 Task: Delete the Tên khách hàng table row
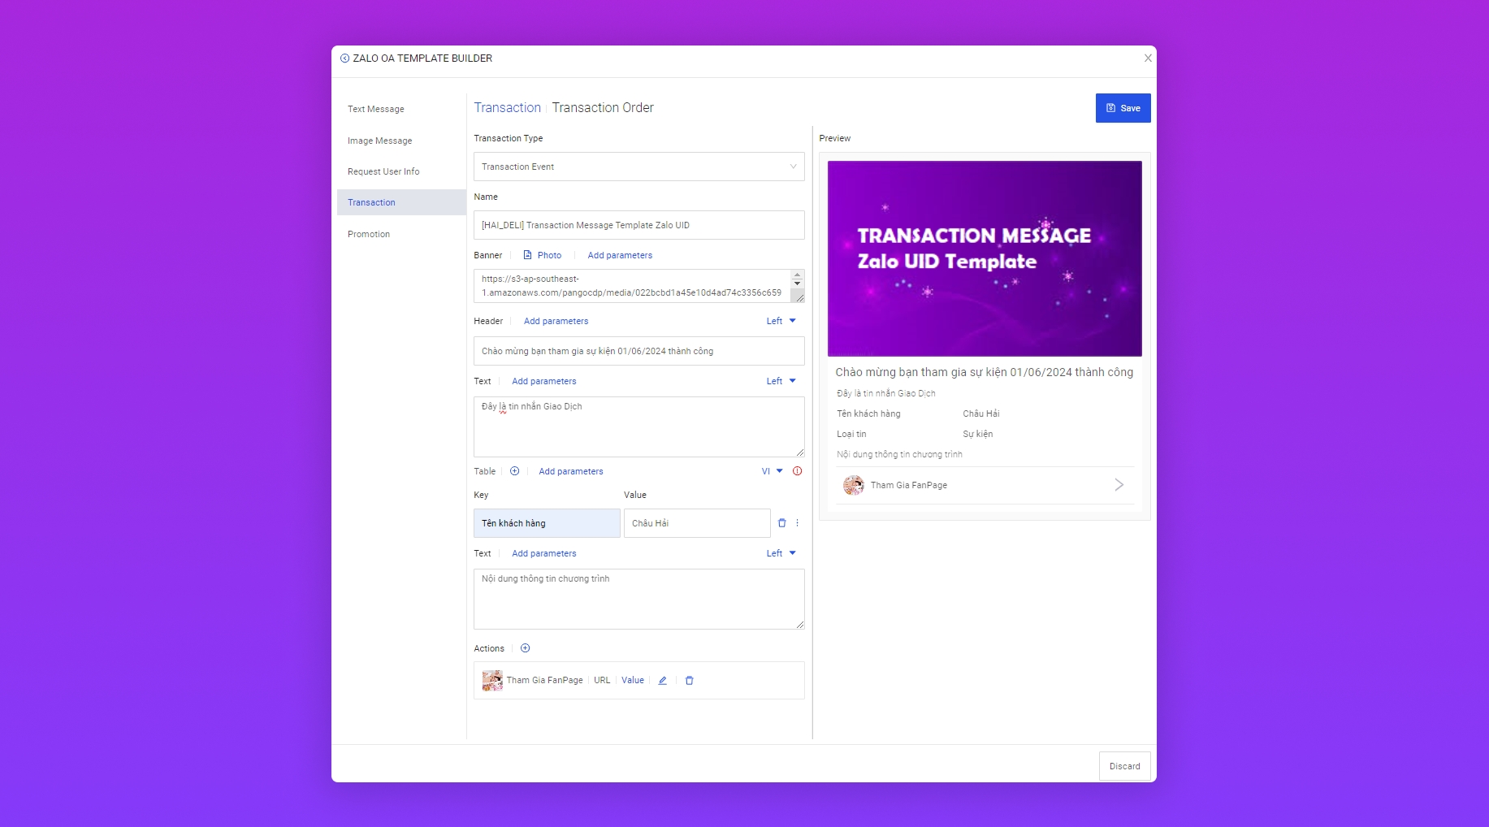click(781, 523)
